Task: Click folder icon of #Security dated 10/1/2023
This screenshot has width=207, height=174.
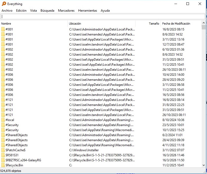Action: (3, 130)
